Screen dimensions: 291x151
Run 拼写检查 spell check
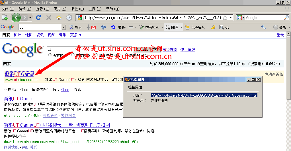149,27
